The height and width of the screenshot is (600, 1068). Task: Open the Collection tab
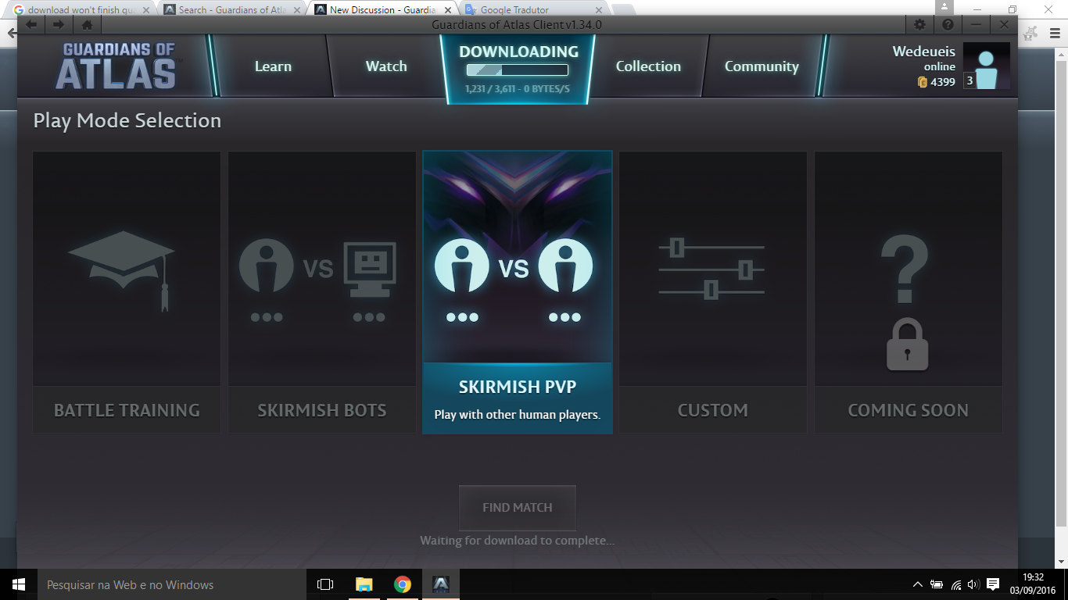pyautogui.click(x=648, y=66)
